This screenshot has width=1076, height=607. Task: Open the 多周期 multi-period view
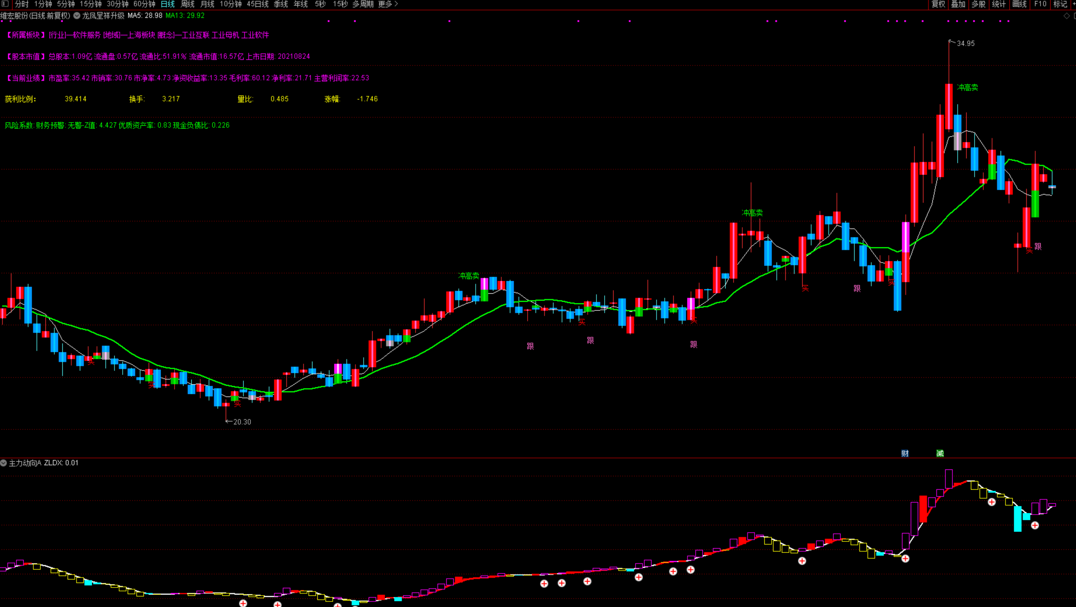[x=363, y=4]
